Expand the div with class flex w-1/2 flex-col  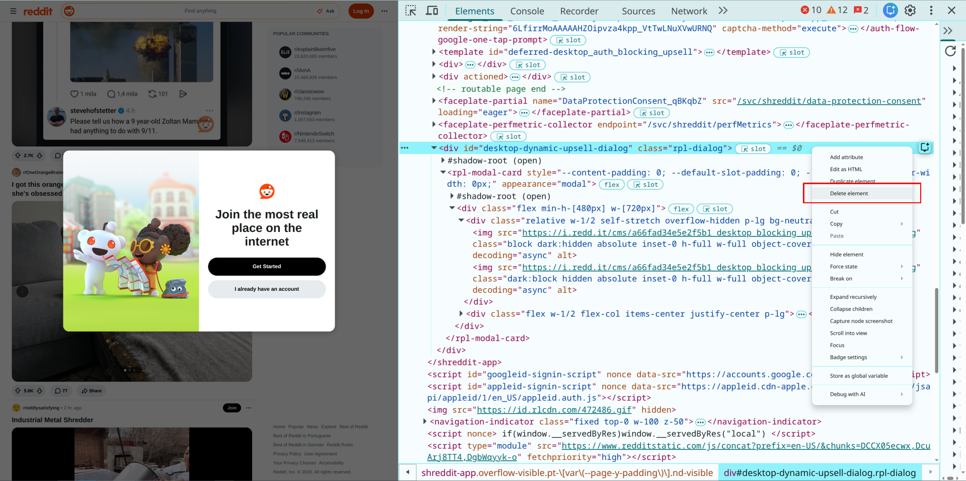tap(461, 314)
